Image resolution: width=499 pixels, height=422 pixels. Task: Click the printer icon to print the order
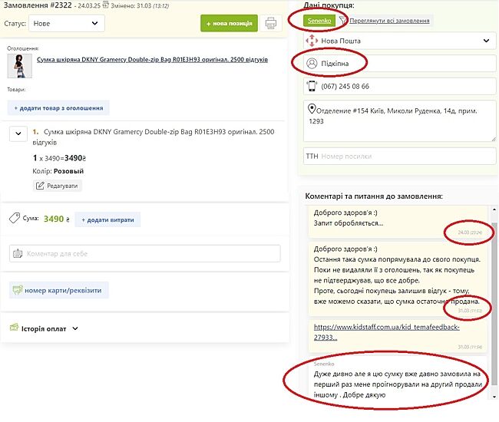(270, 23)
